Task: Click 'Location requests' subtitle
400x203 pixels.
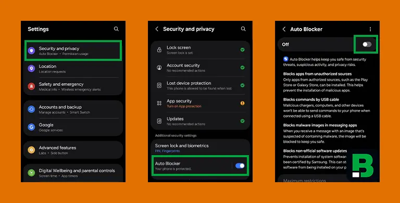Action: point(52,72)
